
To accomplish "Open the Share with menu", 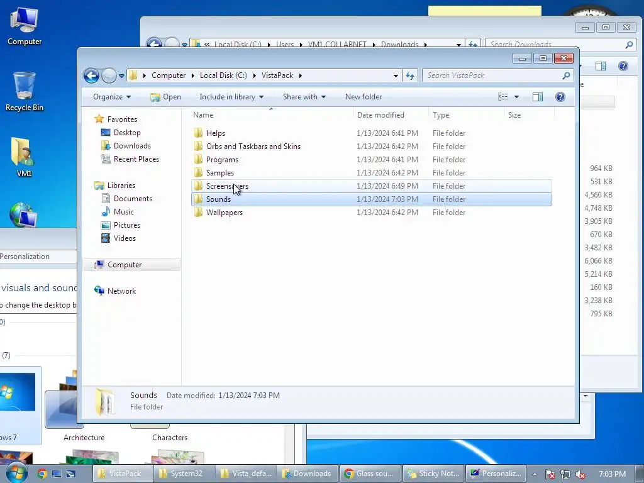I will pos(304,97).
